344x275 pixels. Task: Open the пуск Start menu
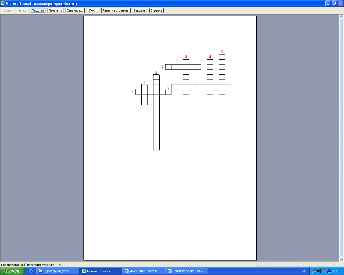point(13,271)
